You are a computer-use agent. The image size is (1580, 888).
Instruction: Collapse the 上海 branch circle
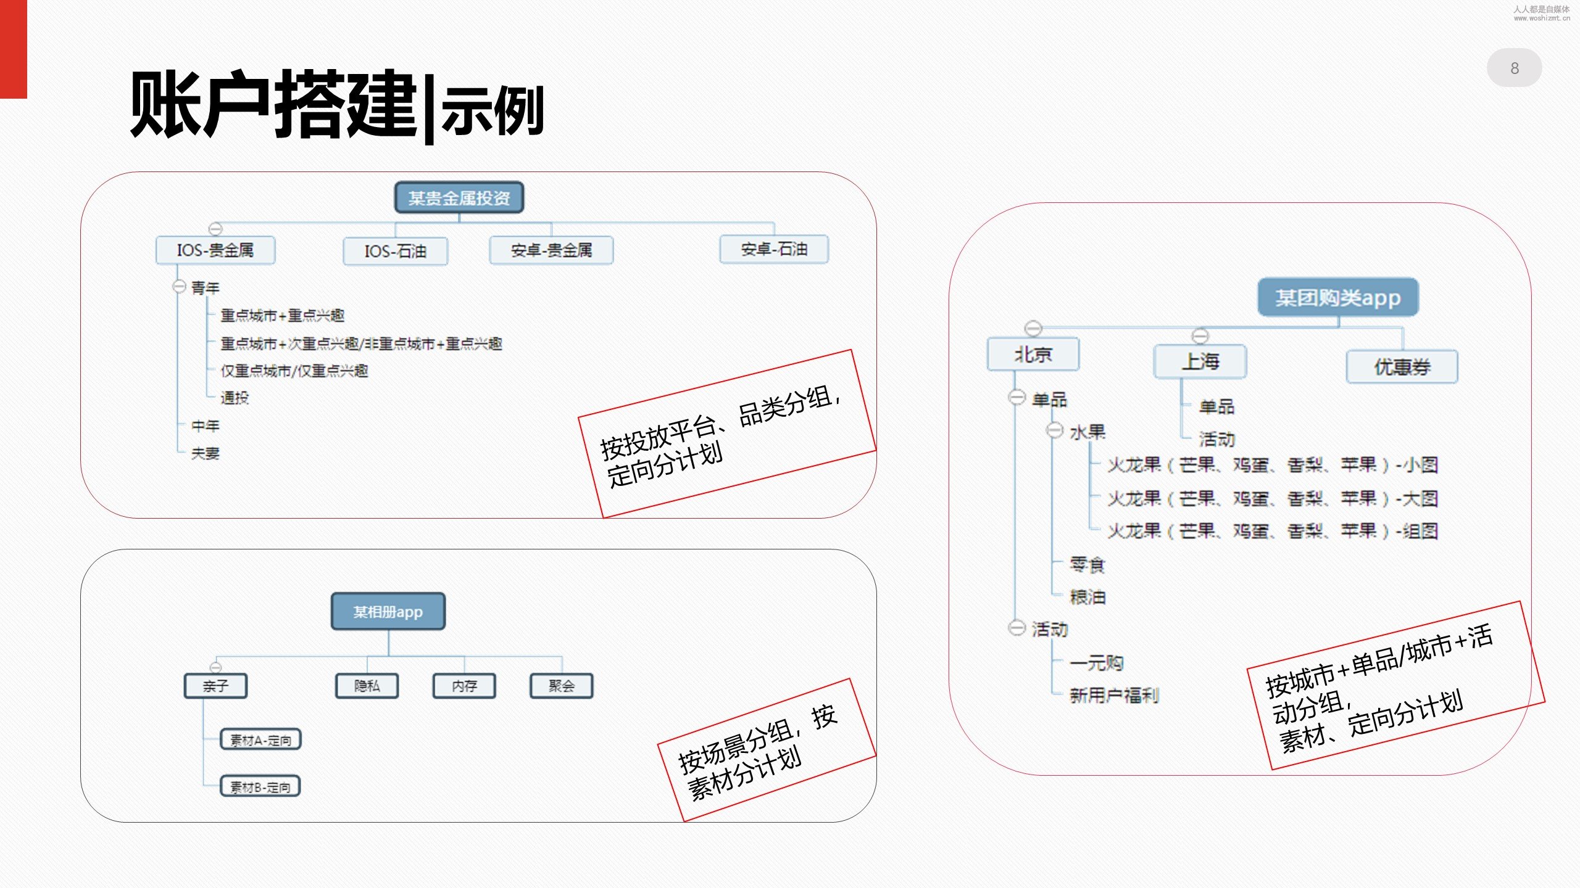coord(1200,336)
